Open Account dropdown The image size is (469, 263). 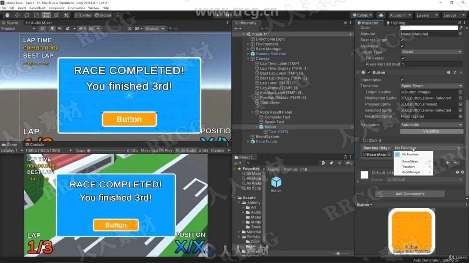coord(400,15)
